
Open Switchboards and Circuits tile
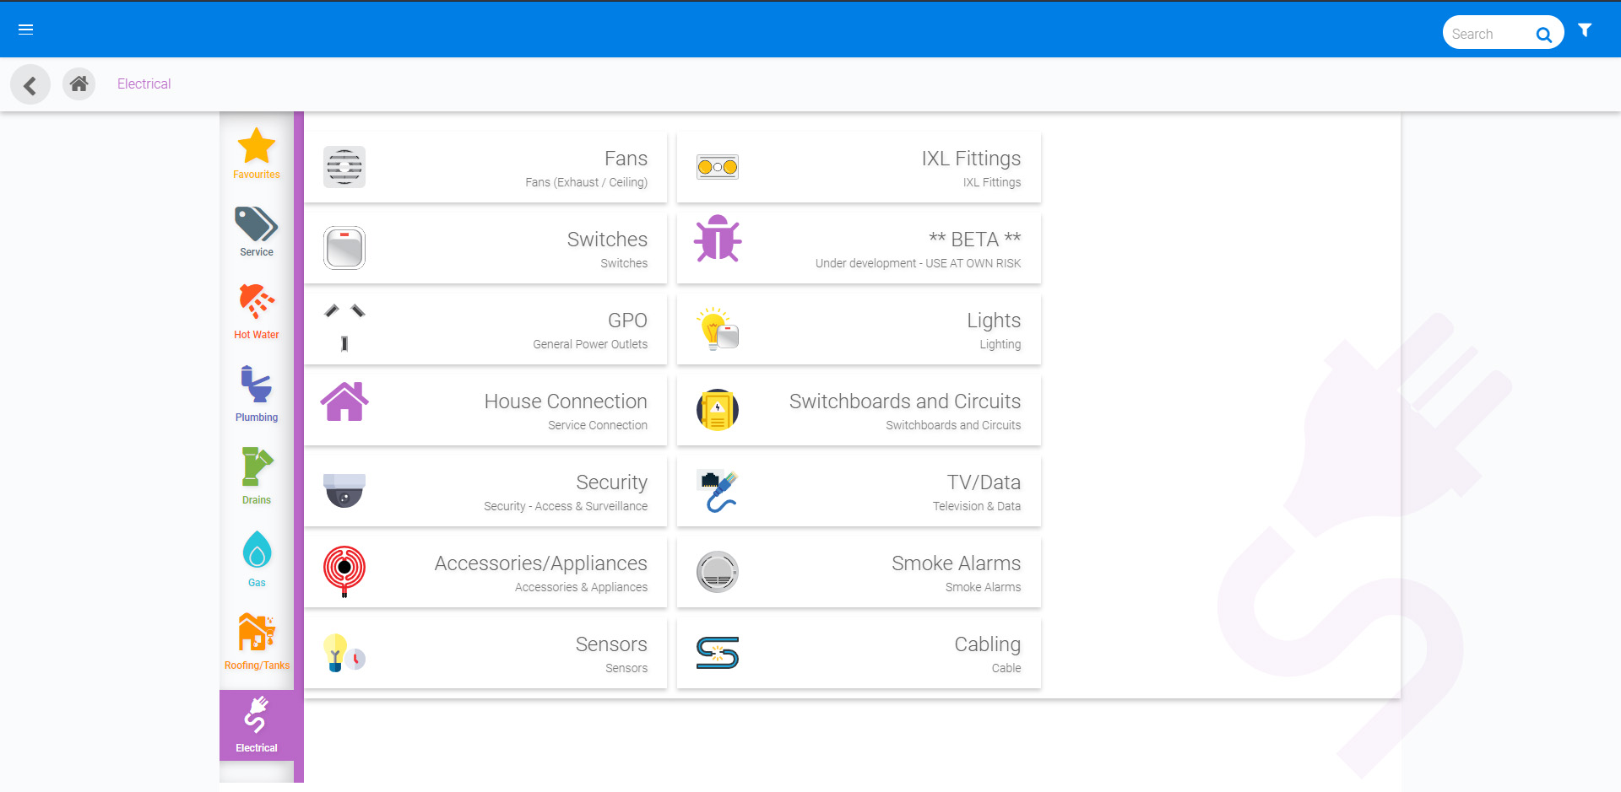point(859,411)
